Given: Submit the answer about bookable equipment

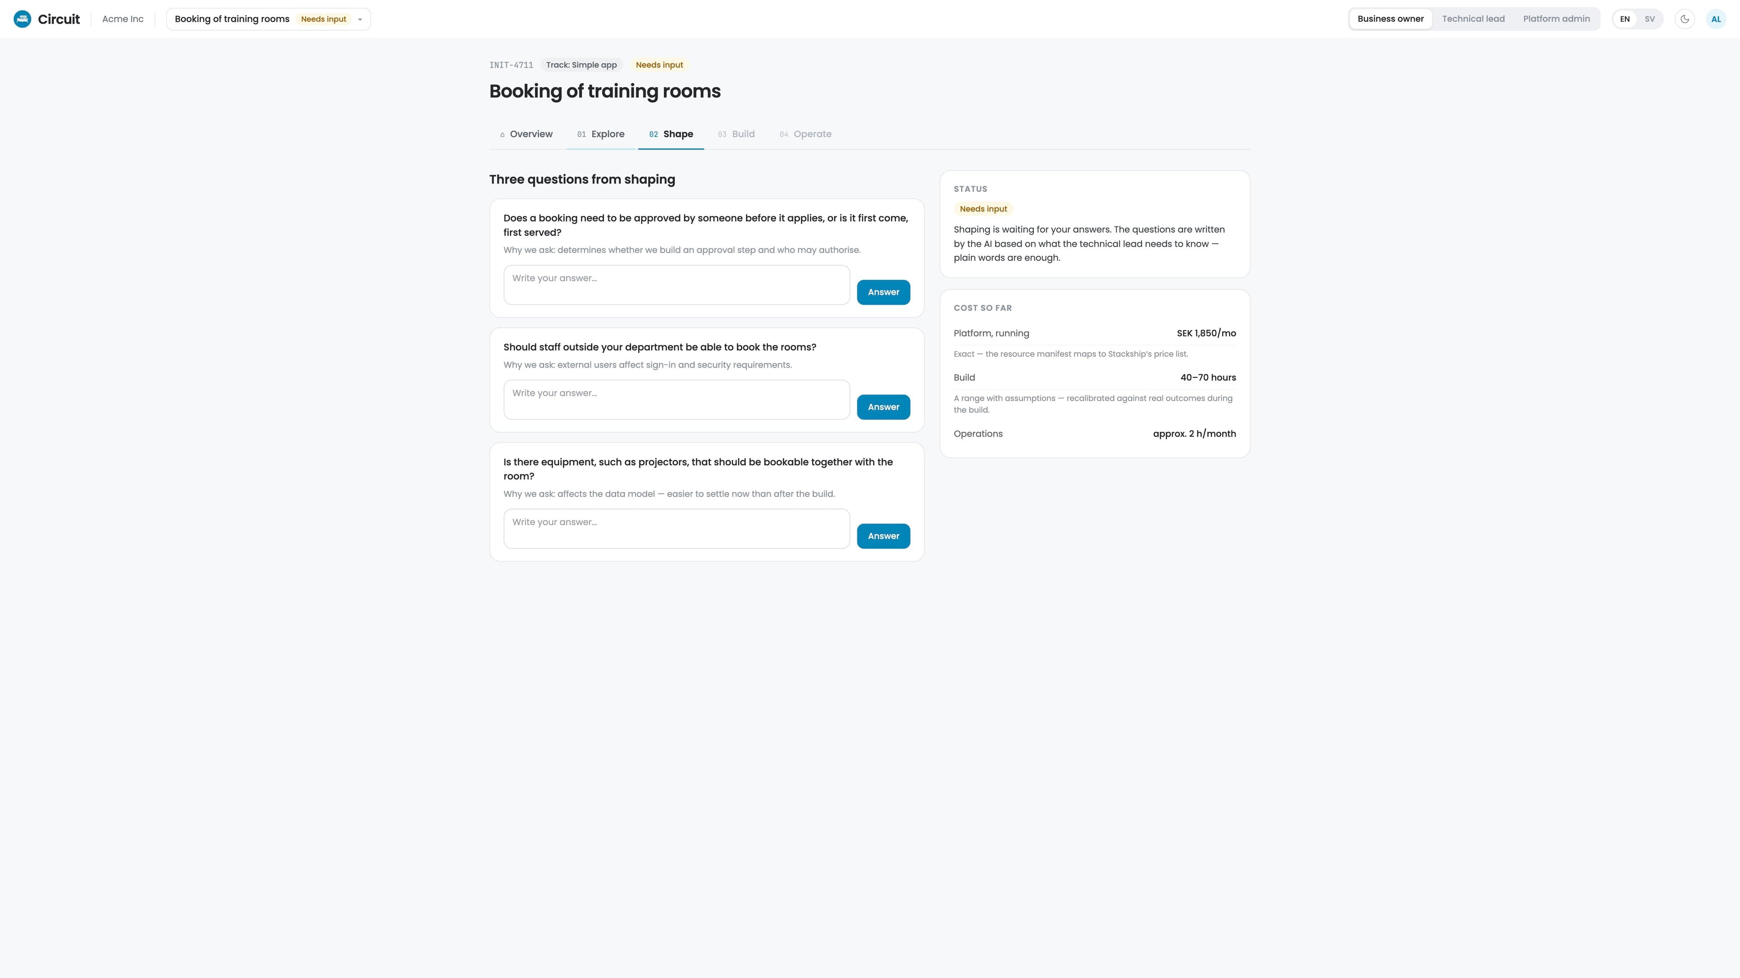Looking at the screenshot, I should [884, 536].
